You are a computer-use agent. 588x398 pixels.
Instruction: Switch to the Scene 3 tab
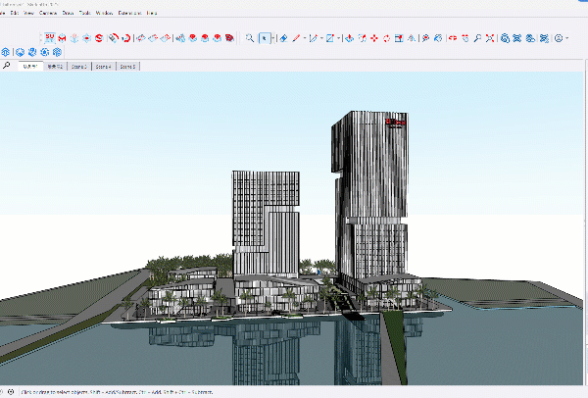78,67
